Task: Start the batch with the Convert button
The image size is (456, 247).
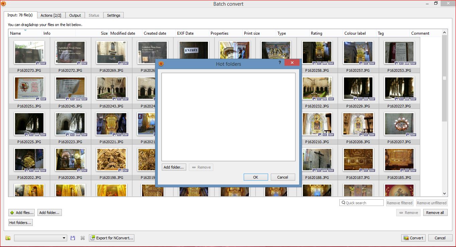Action: click(x=413, y=238)
